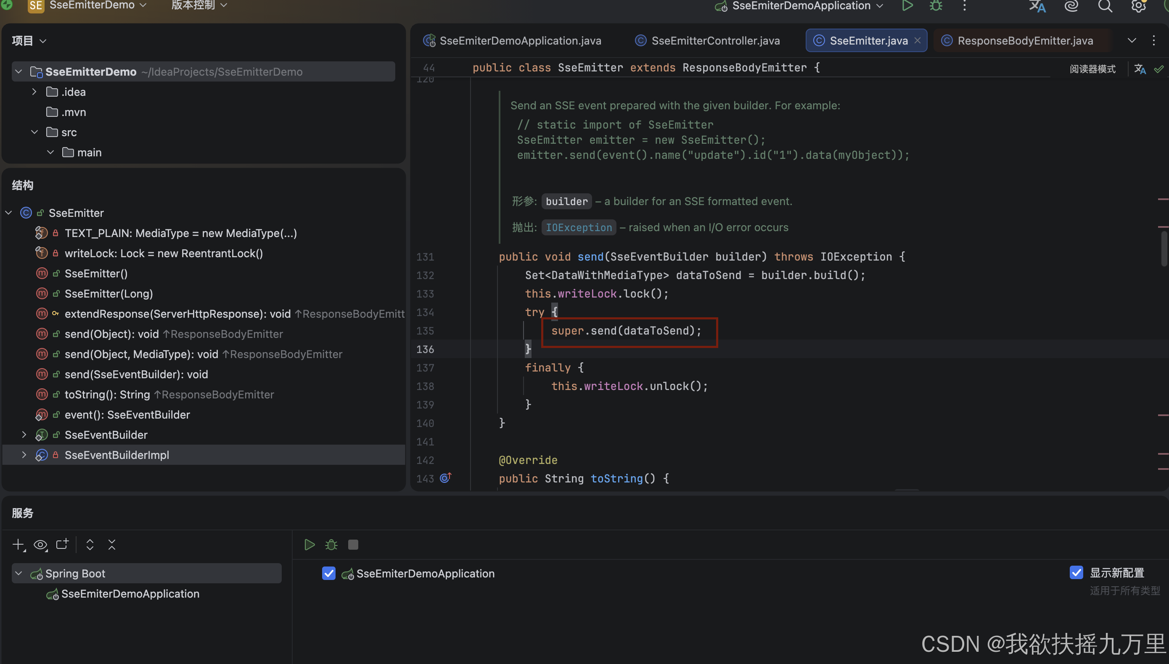Open the more actions menu beside Debug
Viewport: 1169px width, 664px height.
pyautogui.click(x=965, y=6)
